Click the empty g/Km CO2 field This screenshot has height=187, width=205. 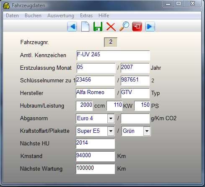point(135,119)
